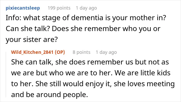Click the word "Info:" starting the comment
181x102 pixels.
pyautogui.click(x=13, y=18)
